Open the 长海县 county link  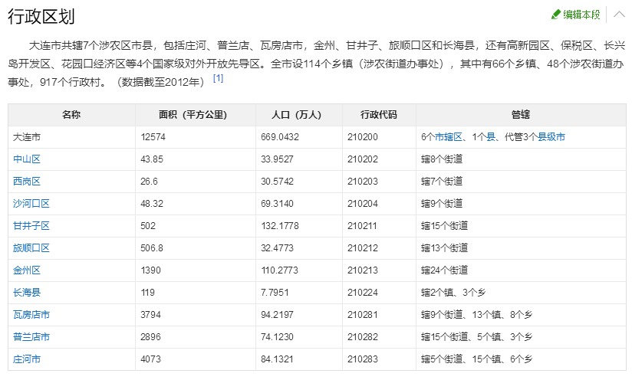click(27, 292)
